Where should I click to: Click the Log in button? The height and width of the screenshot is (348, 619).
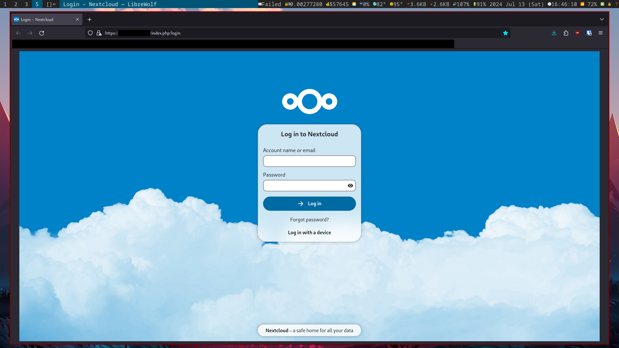click(x=309, y=203)
